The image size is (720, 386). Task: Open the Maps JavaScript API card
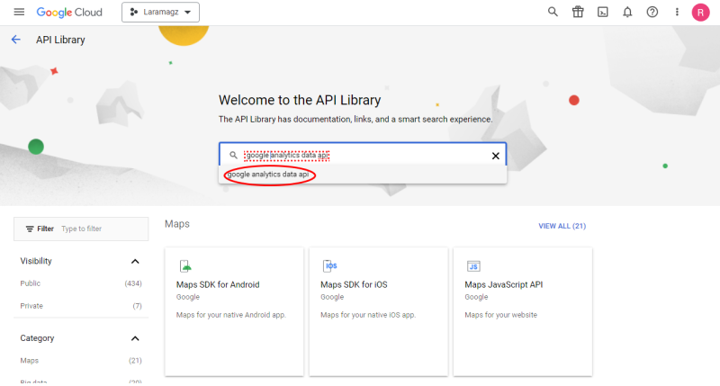[523, 311]
